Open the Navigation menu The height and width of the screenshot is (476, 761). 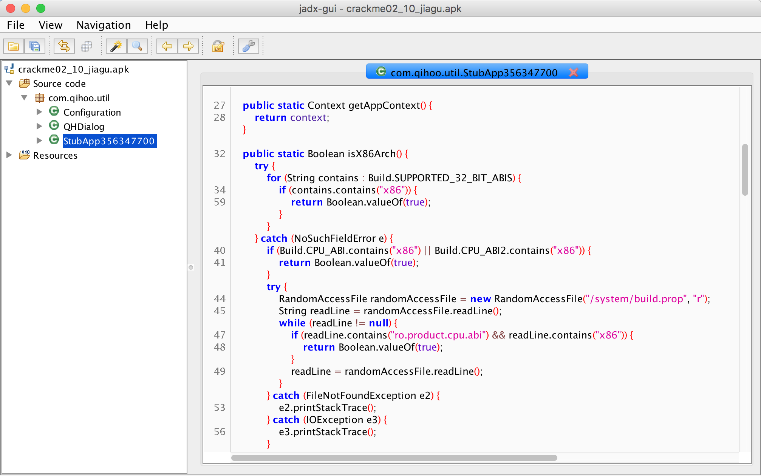(104, 25)
